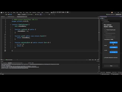Screen dimensions: 122x92
Task: Click first Blockchain Explorer toolbar icon
Action: (101, 18)
